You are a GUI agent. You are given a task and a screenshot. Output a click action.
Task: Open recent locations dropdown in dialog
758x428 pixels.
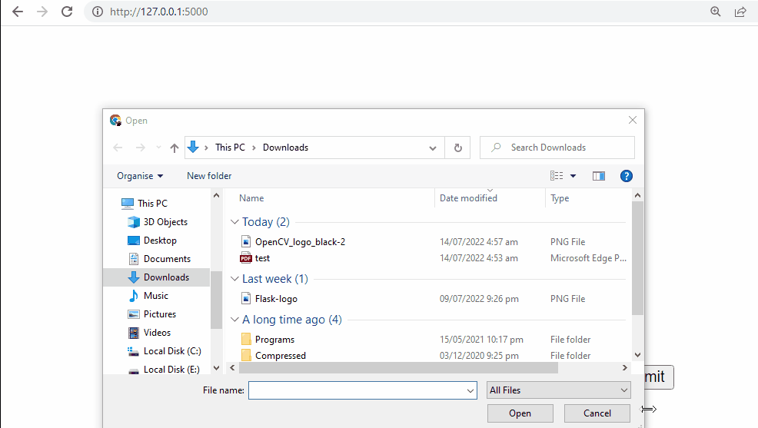click(158, 148)
